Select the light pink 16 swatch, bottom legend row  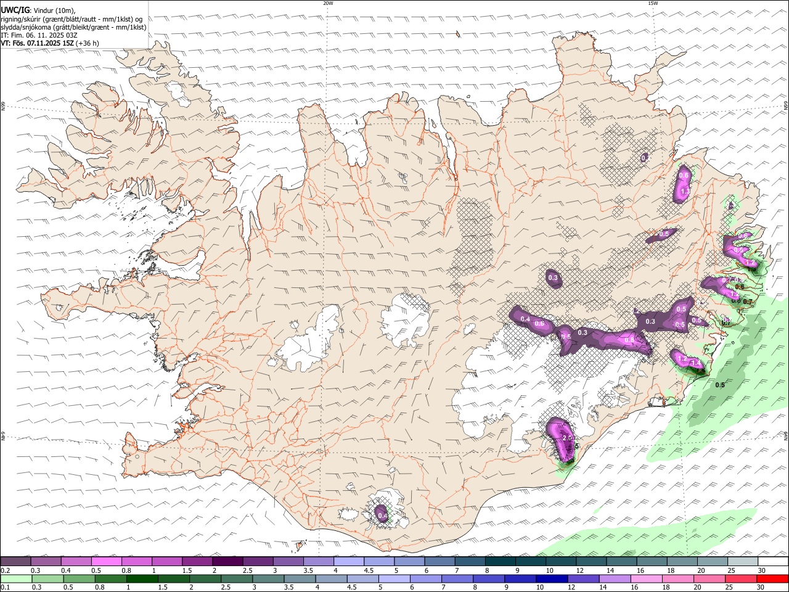pyautogui.click(x=646, y=579)
